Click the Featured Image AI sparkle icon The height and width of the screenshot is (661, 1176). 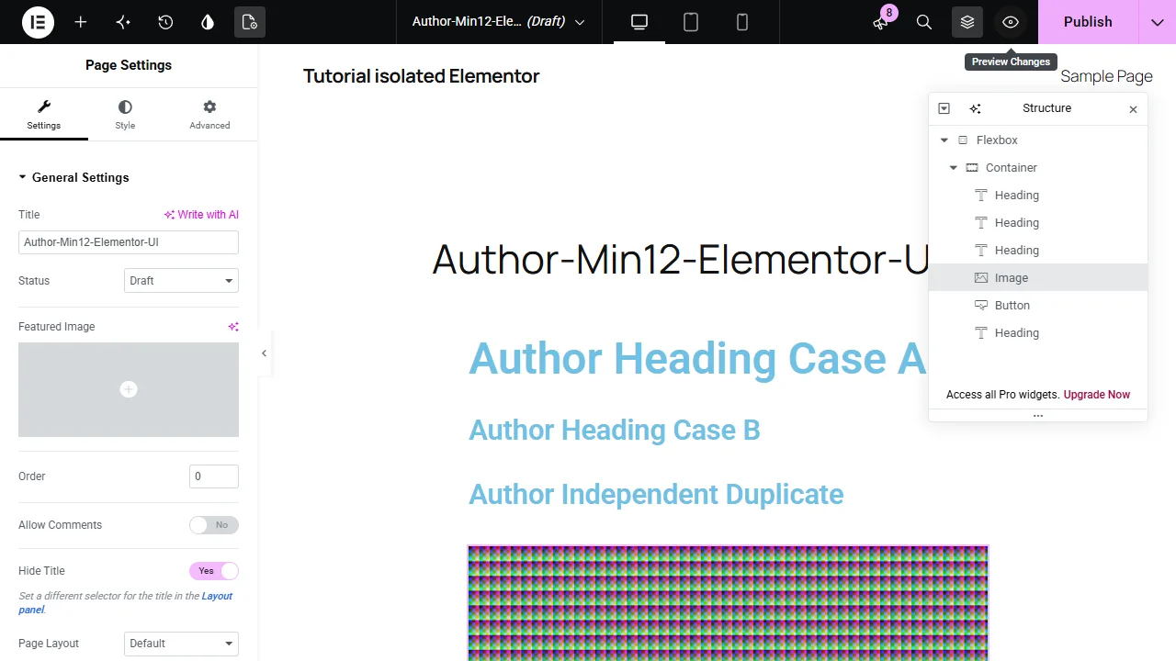point(233,327)
